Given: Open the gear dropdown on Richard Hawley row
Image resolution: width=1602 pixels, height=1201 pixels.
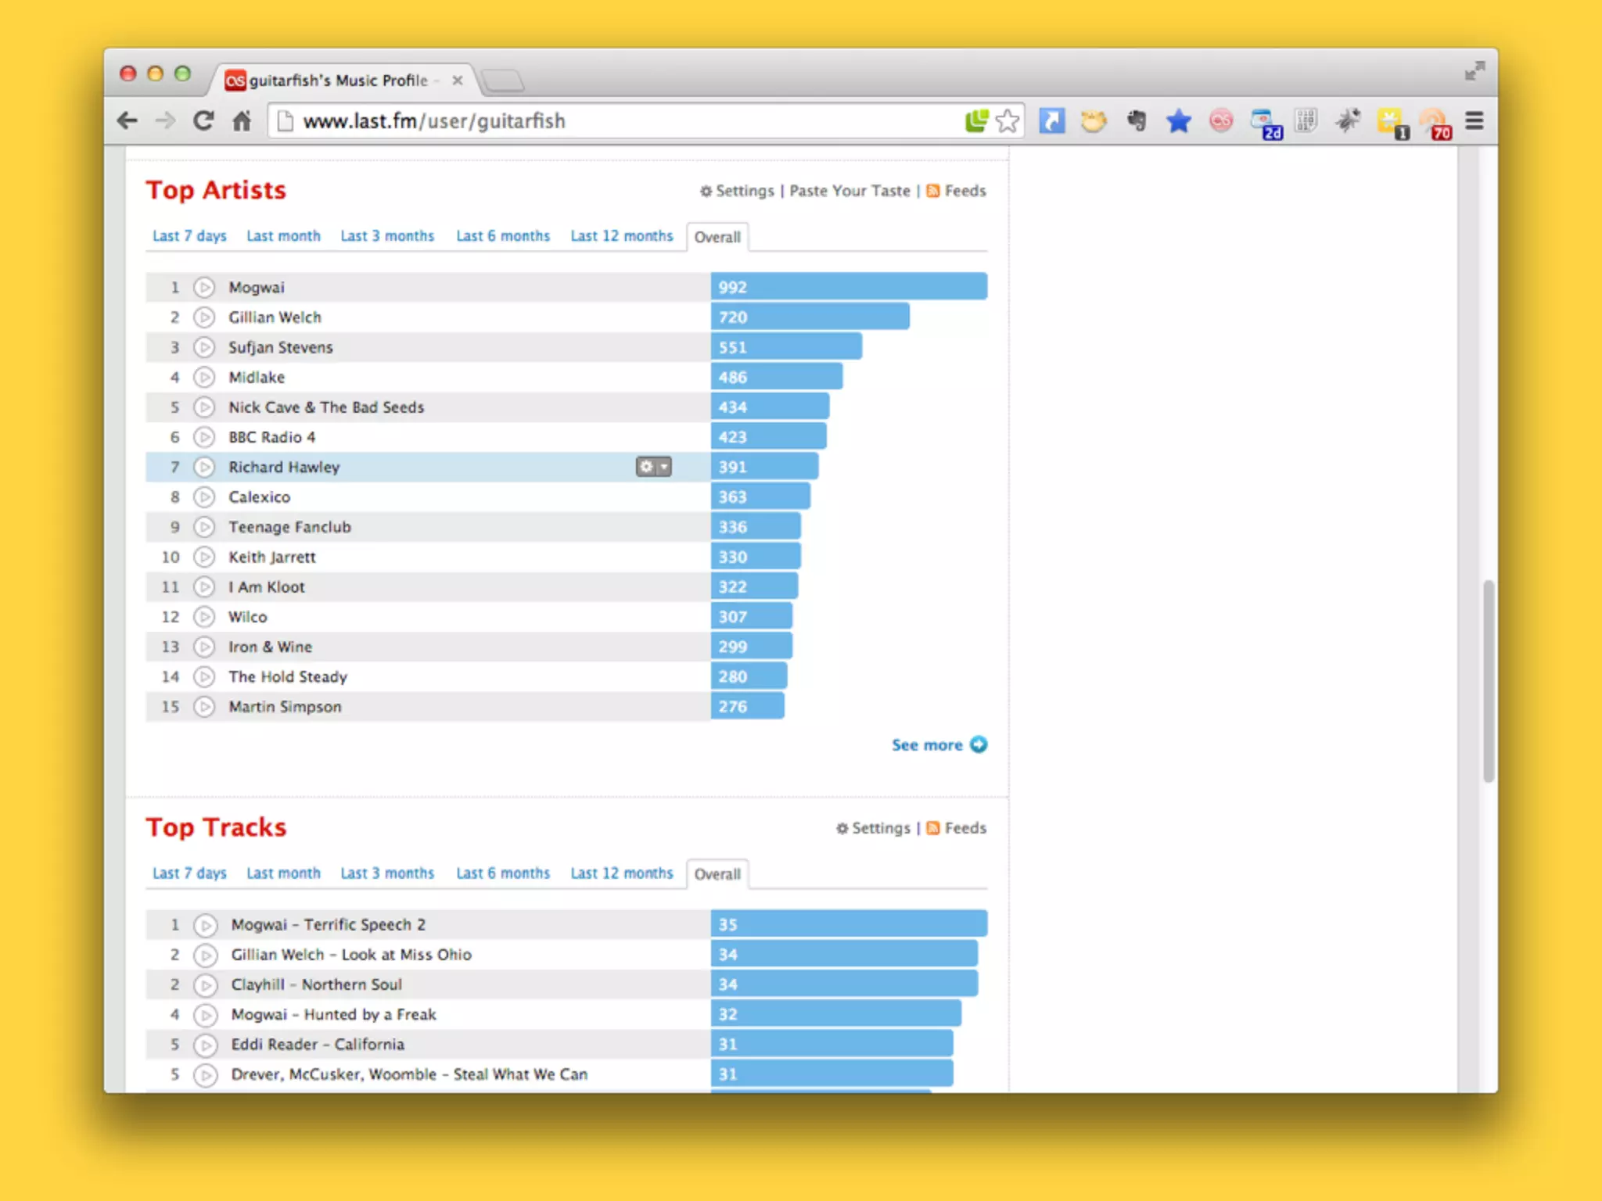Looking at the screenshot, I should (653, 467).
